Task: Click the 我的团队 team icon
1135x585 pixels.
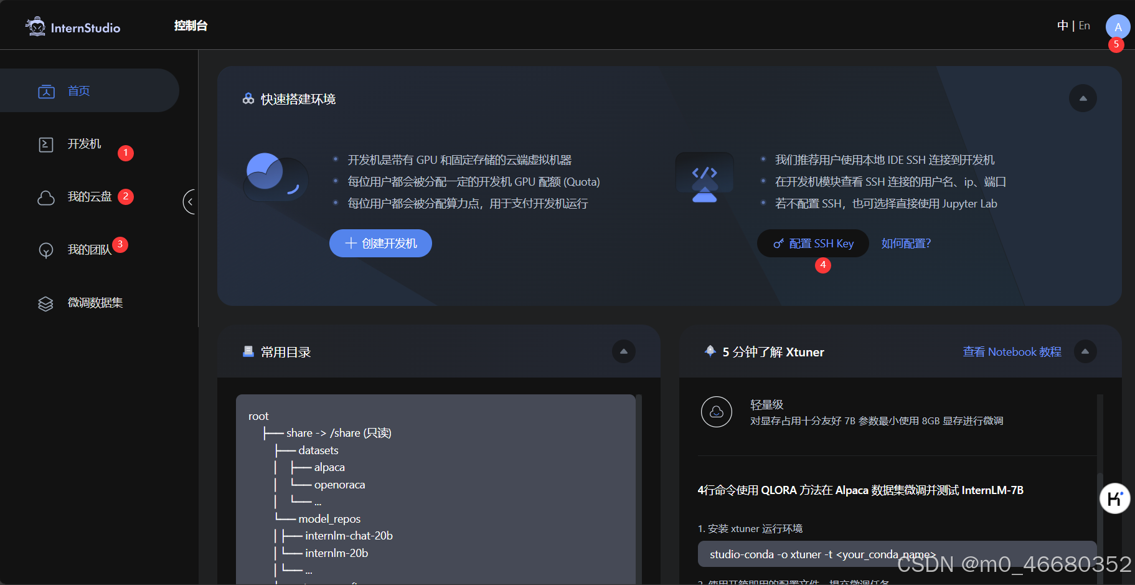Action: (x=46, y=250)
